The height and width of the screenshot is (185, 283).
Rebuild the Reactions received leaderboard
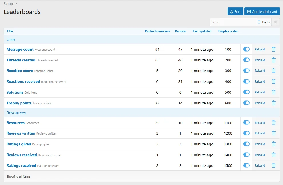click(x=260, y=81)
